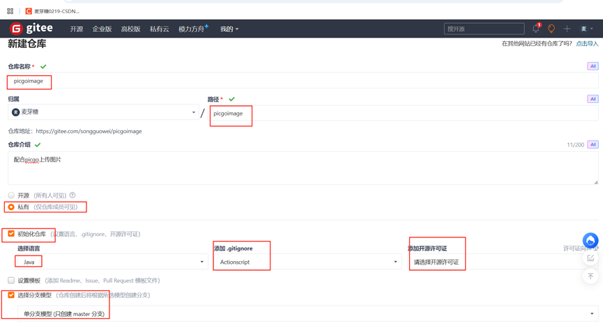Open the 开源 nav menu item

tap(77, 29)
